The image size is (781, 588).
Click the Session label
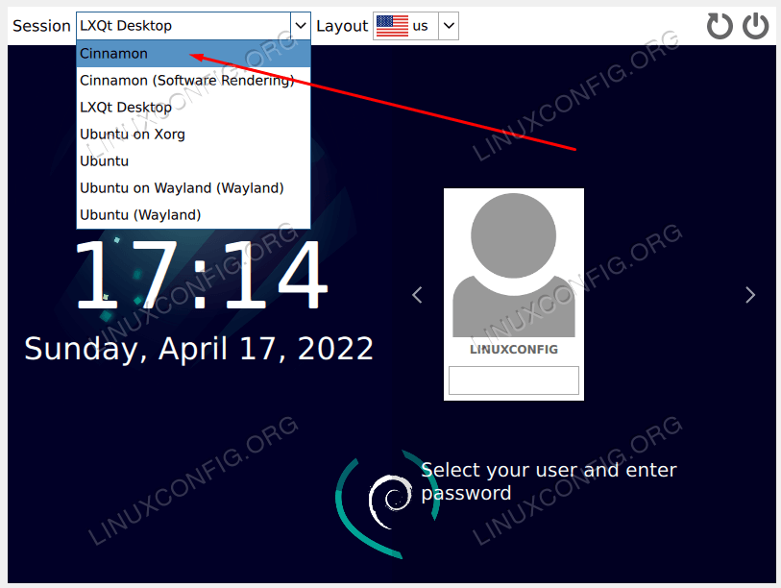41,26
